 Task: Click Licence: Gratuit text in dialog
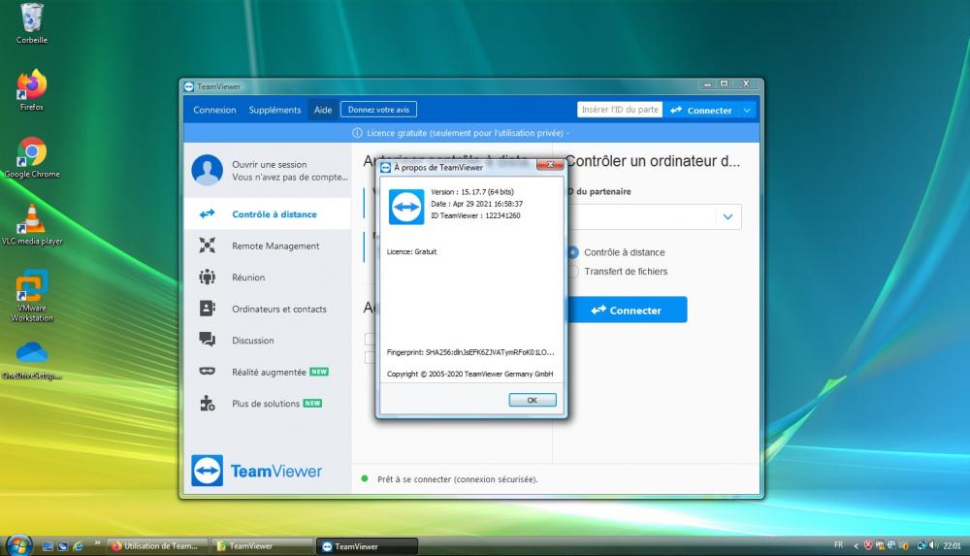[411, 251]
